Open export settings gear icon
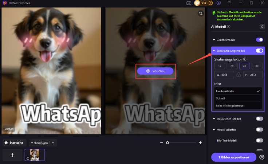The height and width of the screenshot is (164, 268). pos(262,157)
